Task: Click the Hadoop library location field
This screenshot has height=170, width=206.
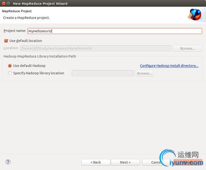Action: pos(103,73)
